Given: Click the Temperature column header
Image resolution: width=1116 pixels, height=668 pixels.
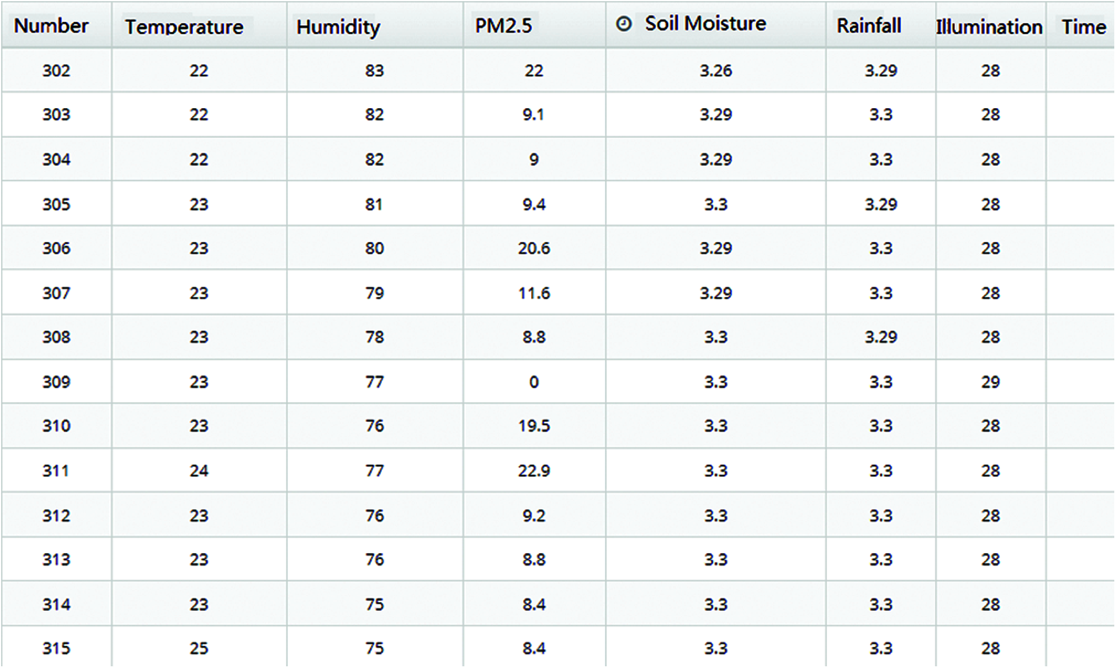Looking at the screenshot, I should click(x=184, y=27).
